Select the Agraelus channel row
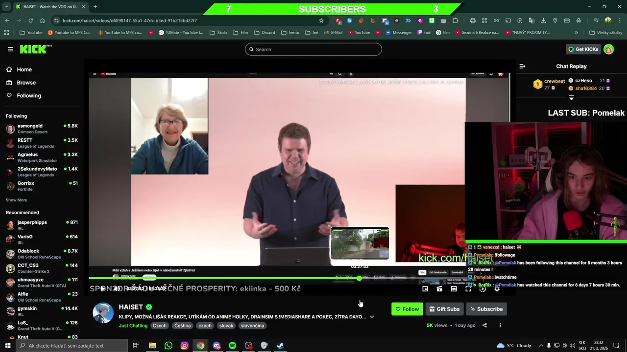The height and width of the screenshot is (352, 627). (42, 157)
